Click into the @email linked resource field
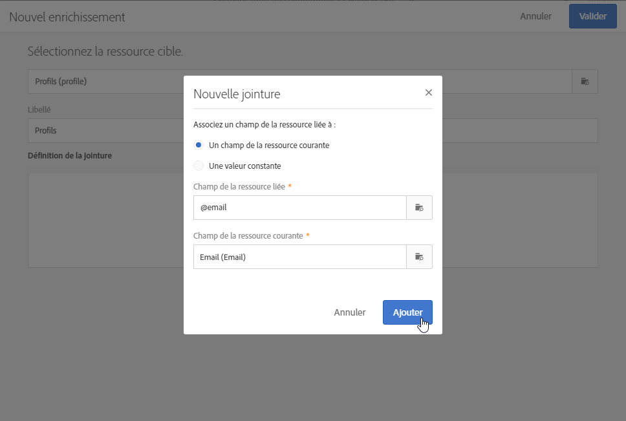 click(299, 208)
